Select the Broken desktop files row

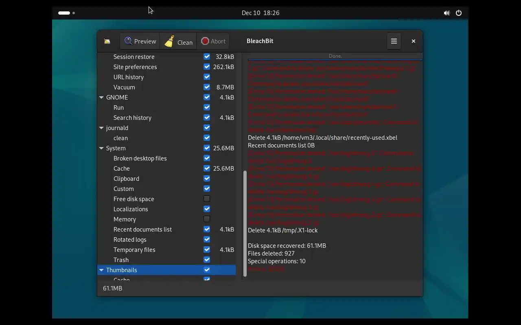(166, 158)
